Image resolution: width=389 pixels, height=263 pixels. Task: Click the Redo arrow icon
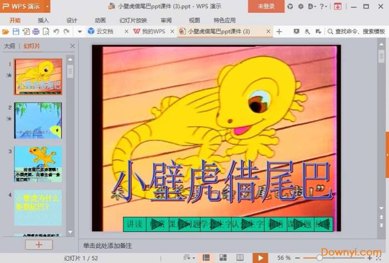(66, 32)
